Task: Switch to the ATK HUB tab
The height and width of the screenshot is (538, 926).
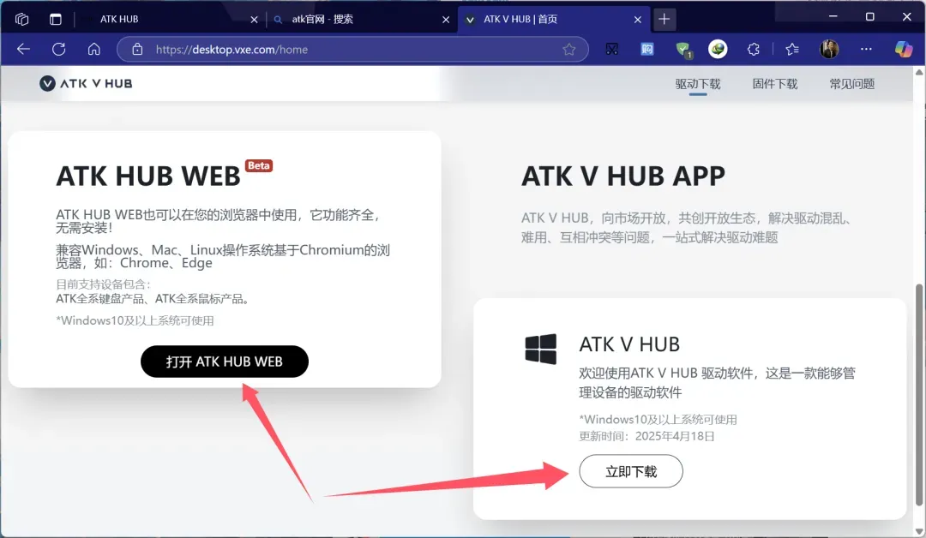Action: point(170,19)
